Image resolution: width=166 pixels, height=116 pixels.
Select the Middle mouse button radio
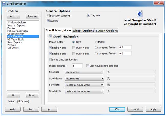96,42
